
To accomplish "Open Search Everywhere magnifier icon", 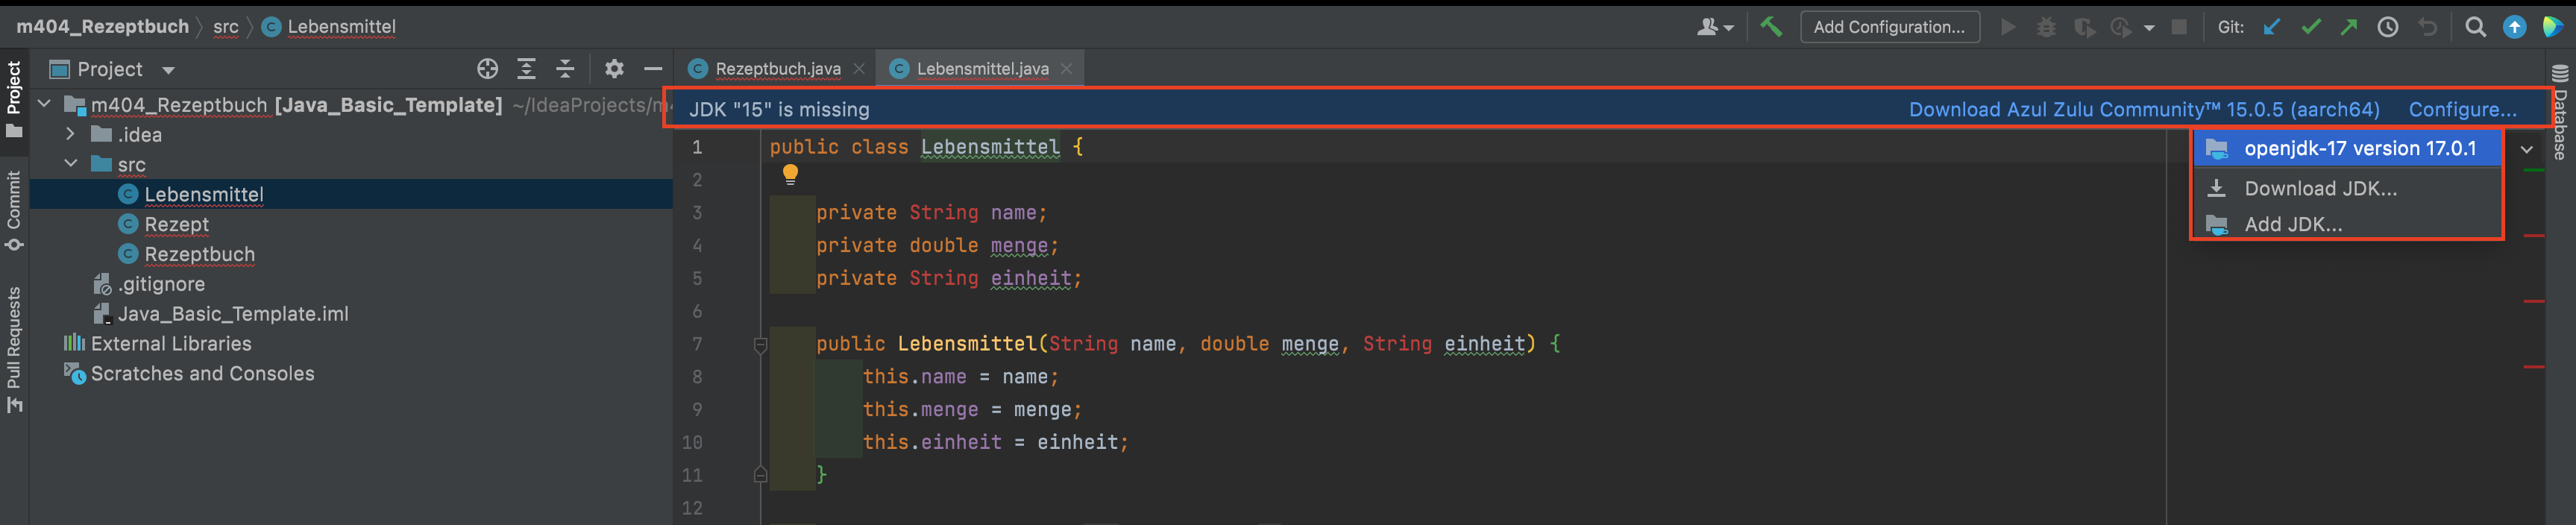I will coord(2475,27).
